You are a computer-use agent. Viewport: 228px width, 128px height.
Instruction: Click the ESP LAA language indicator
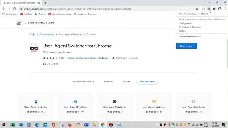click(206, 125)
